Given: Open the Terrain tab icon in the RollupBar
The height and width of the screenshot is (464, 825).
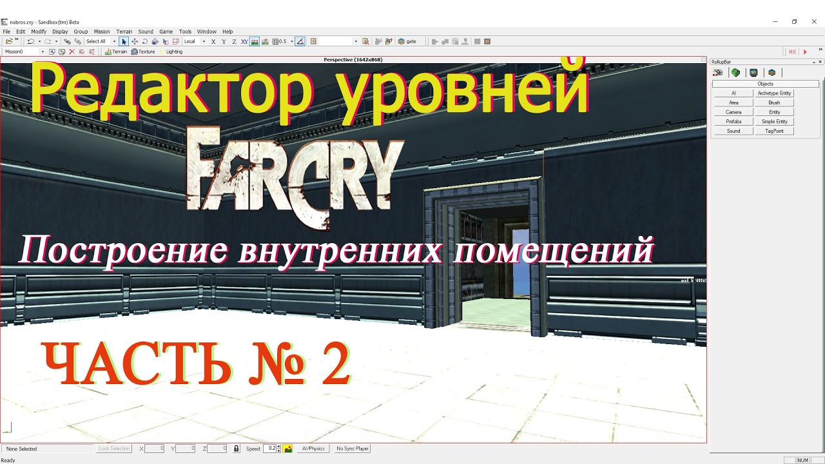Looking at the screenshot, I should (735, 72).
